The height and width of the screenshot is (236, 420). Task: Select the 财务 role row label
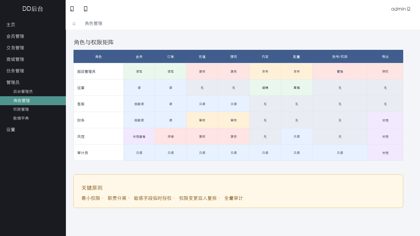[98, 120]
